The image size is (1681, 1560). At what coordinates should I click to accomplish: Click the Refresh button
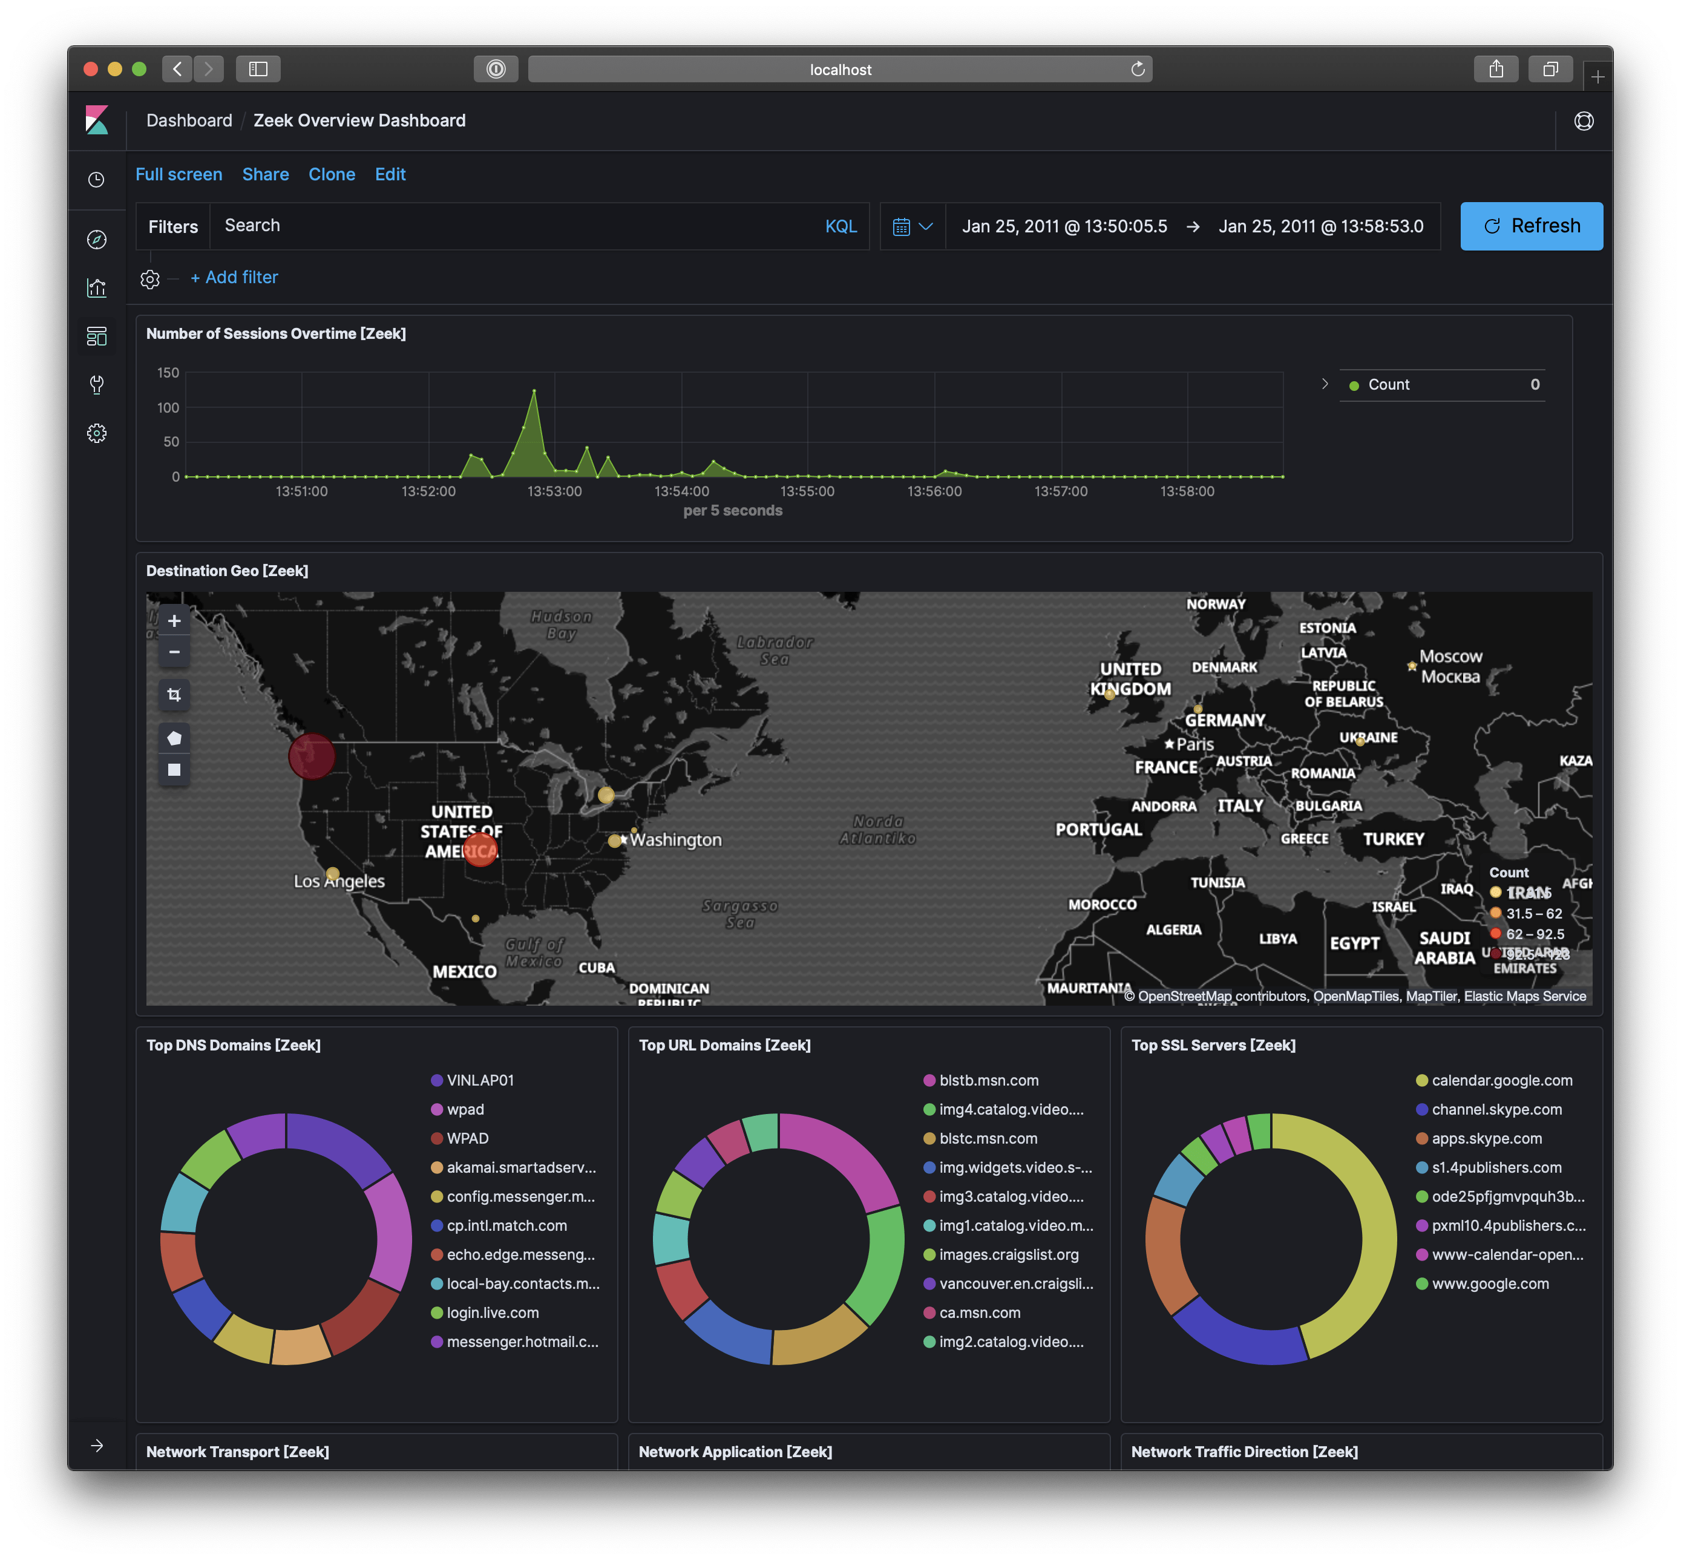click(1531, 225)
